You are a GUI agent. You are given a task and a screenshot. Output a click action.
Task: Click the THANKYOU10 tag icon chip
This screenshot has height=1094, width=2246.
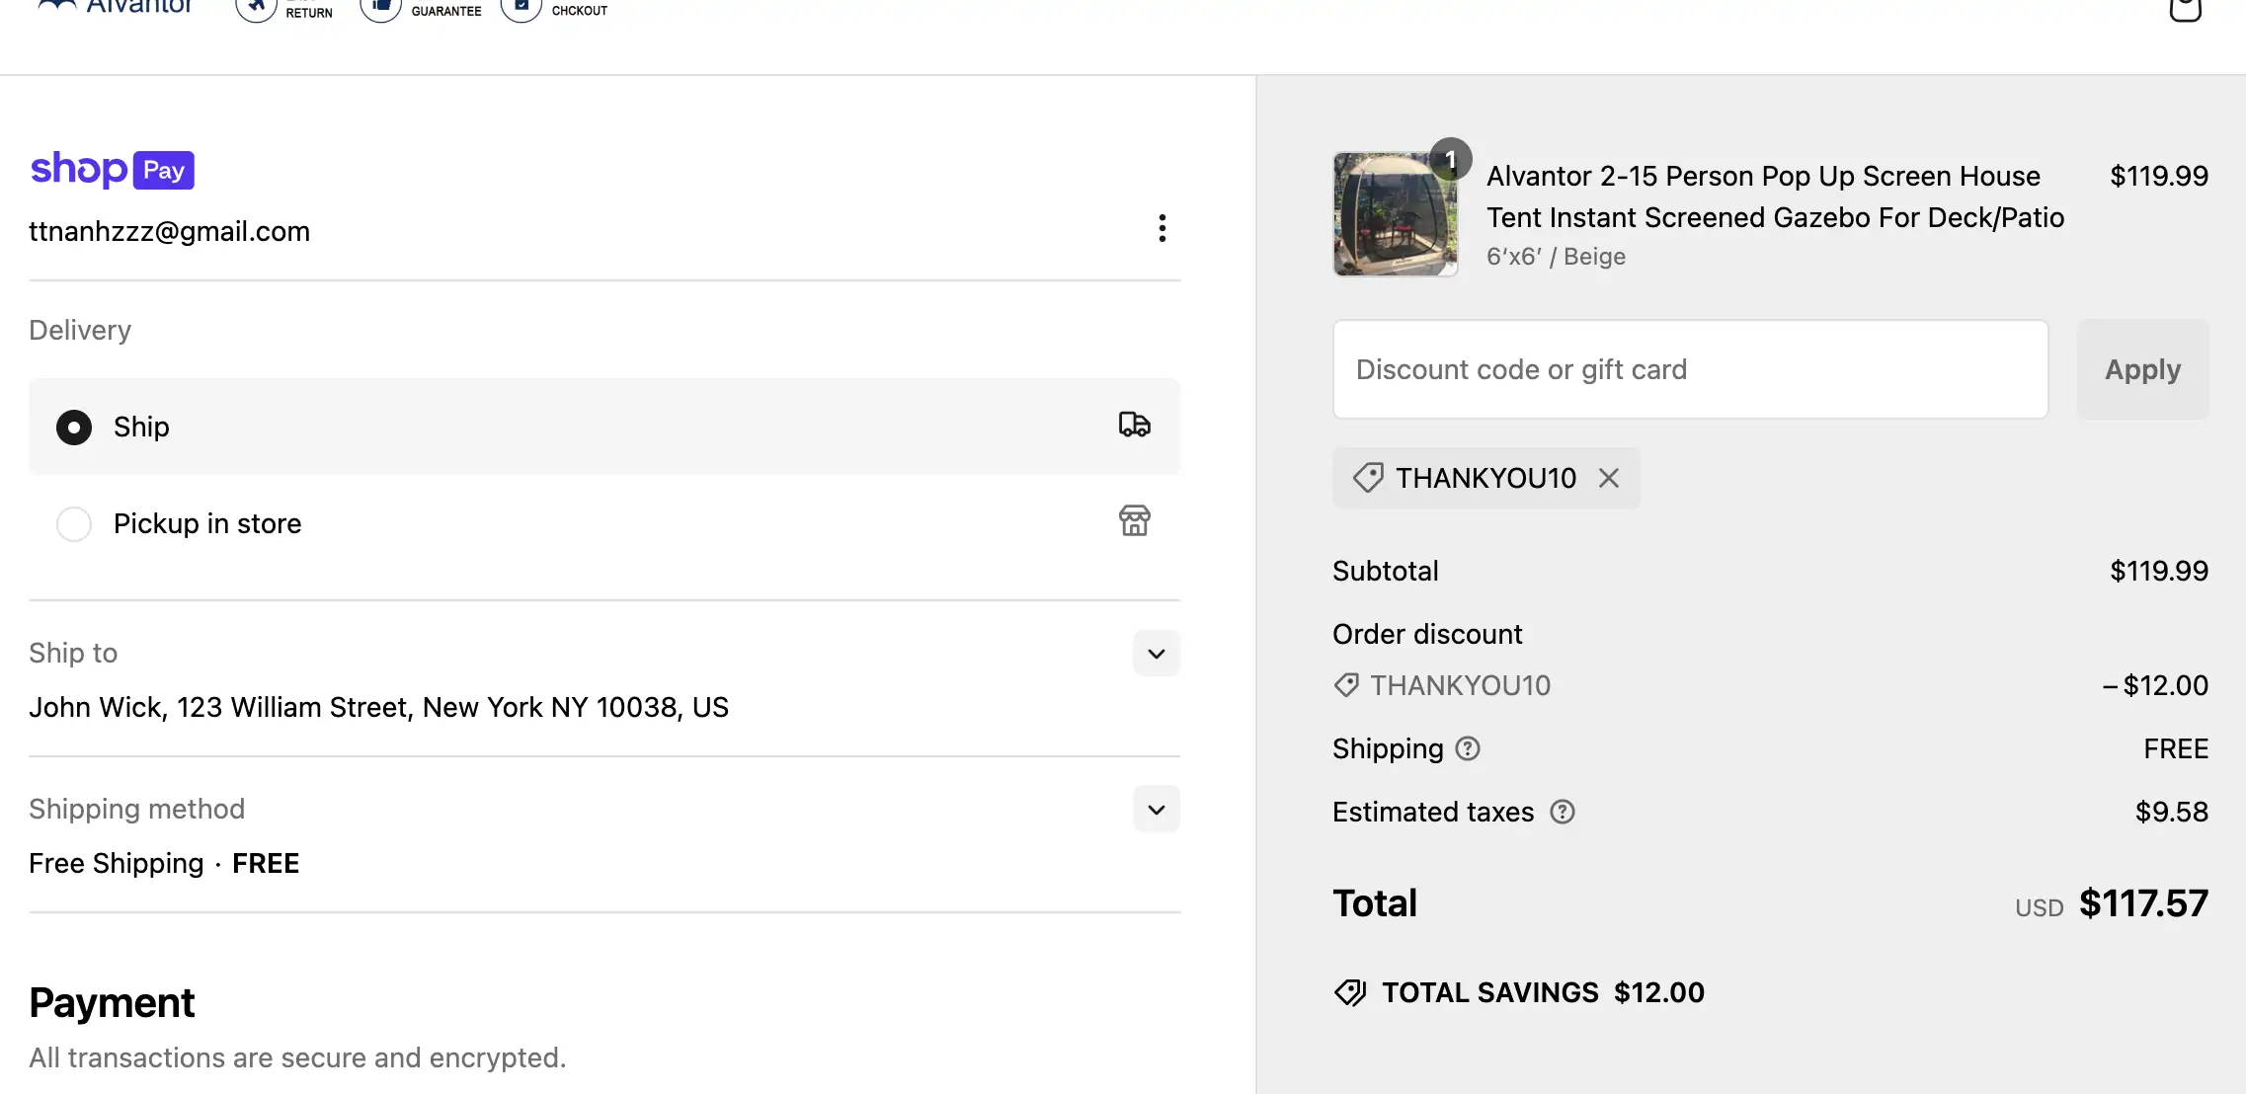tap(1486, 478)
